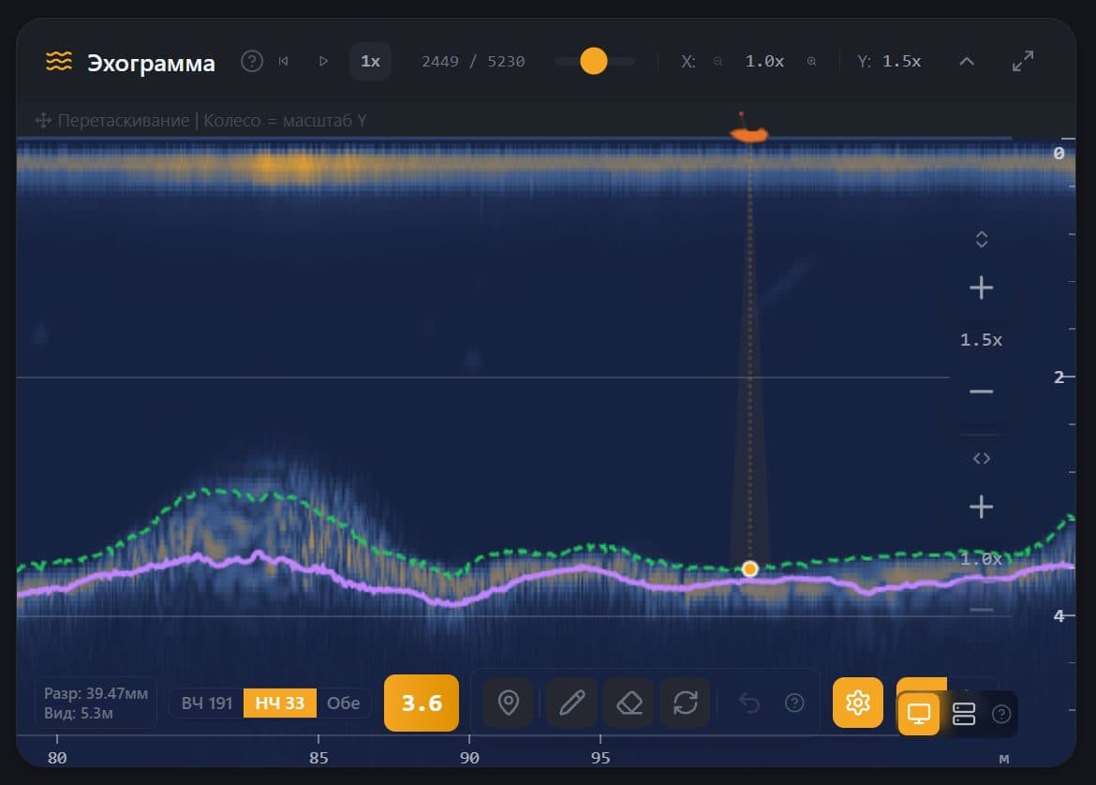The image size is (1096, 785).
Task: Zoom in X axis magnifier icon
Action: [x=811, y=62]
